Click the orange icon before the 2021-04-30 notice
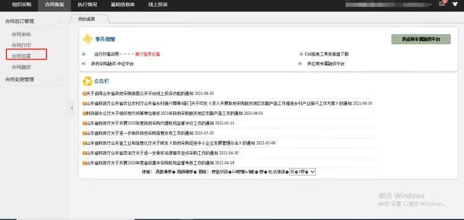Viewport: 464px width, 220px height. [84, 153]
